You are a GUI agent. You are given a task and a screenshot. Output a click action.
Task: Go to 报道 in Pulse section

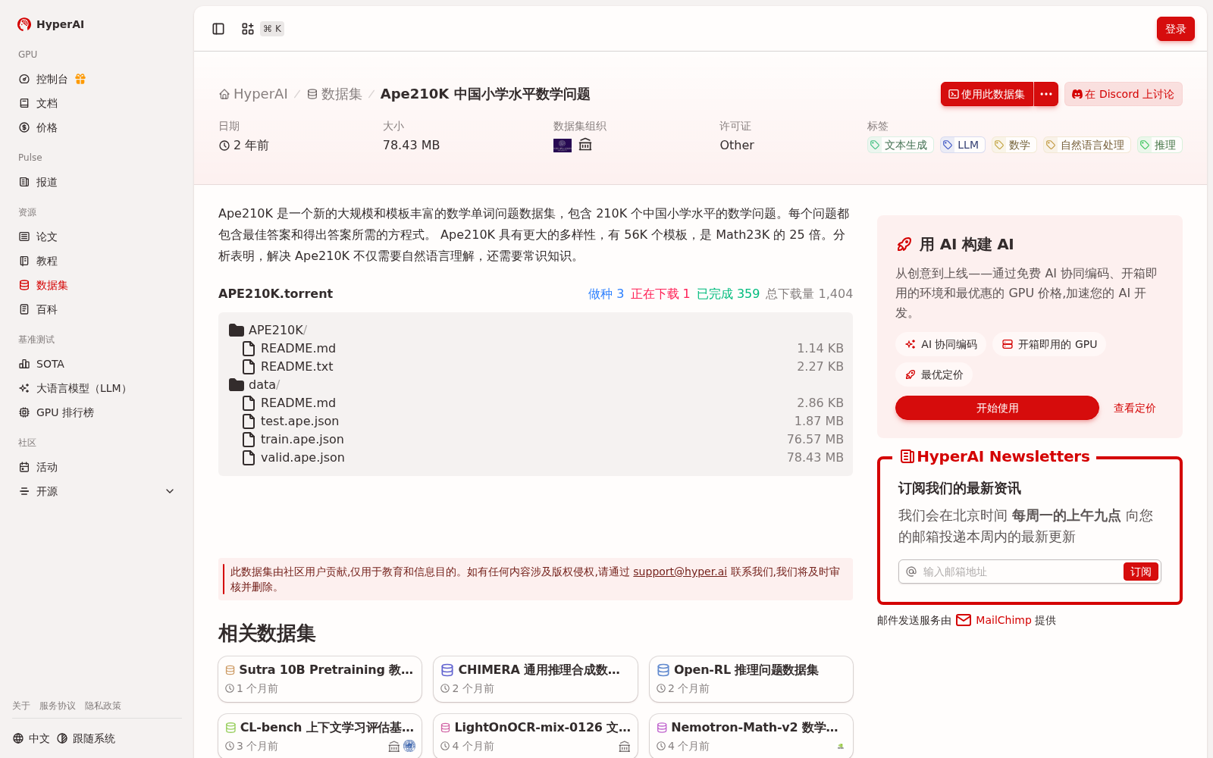[x=97, y=182]
